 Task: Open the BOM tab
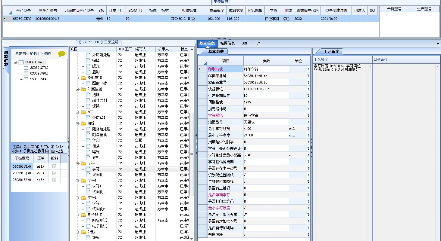tap(244, 44)
